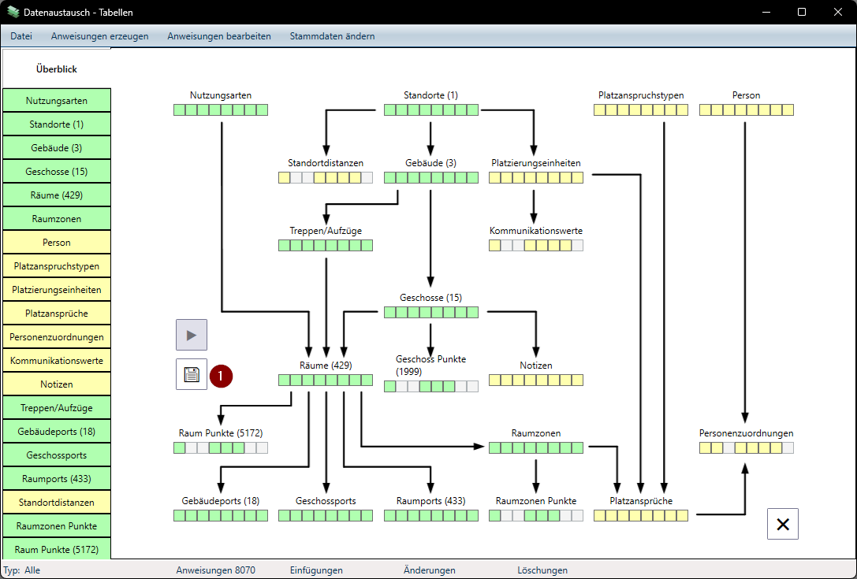The height and width of the screenshot is (579, 857).
Task: Click the Geschosse (15) bar in the diagram
Action: 430,313
